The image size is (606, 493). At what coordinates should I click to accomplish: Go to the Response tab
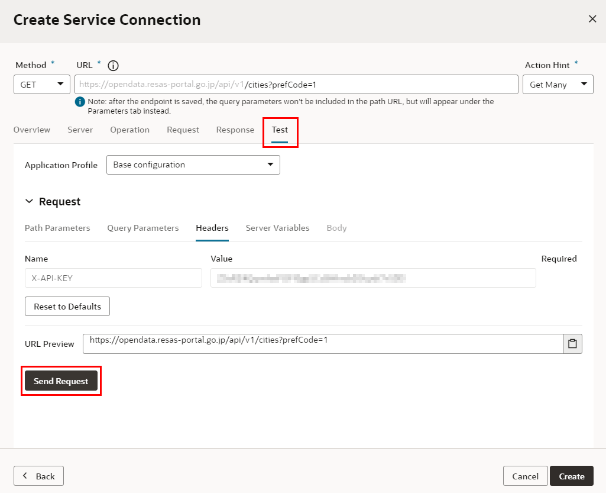[235, 130]
